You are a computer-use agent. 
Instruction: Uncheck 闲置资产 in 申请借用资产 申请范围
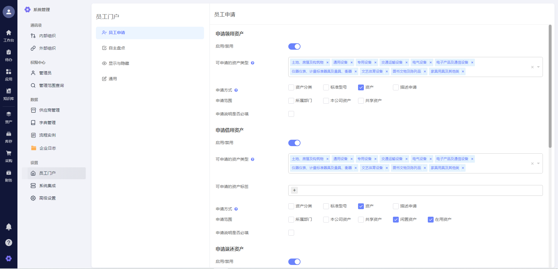pos(396,220)
